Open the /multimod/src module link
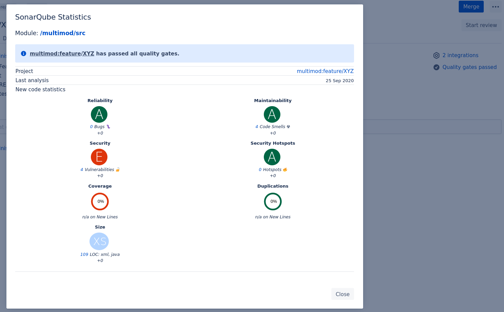The height and width of the screenshot is (312, 504). 62,33
